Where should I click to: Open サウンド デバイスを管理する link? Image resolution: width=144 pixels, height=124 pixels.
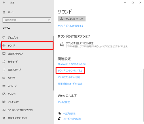(71, 26)
